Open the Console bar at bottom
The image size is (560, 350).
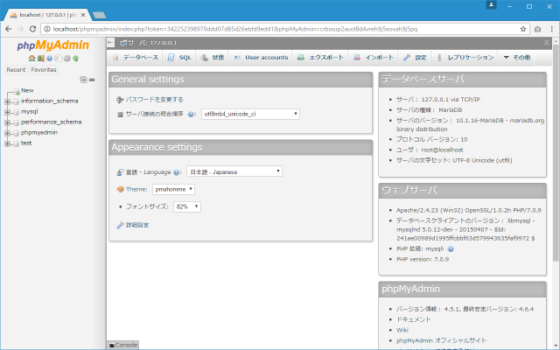[122, 345]
